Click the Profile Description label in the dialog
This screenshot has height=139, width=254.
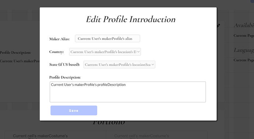(x=65, y=78)
